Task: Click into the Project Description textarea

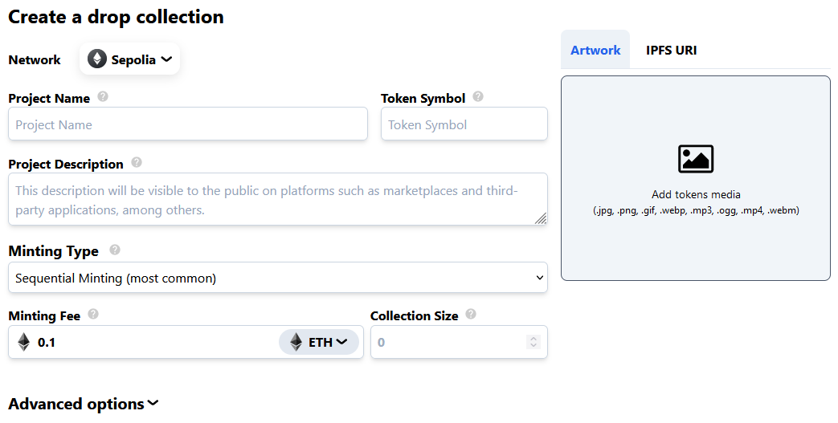Action: [x=277, y=200]
